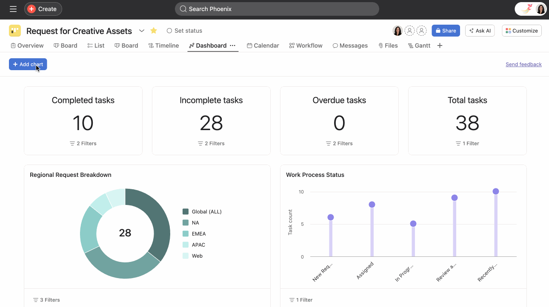Open the hamburger menu

coord(13,9)
